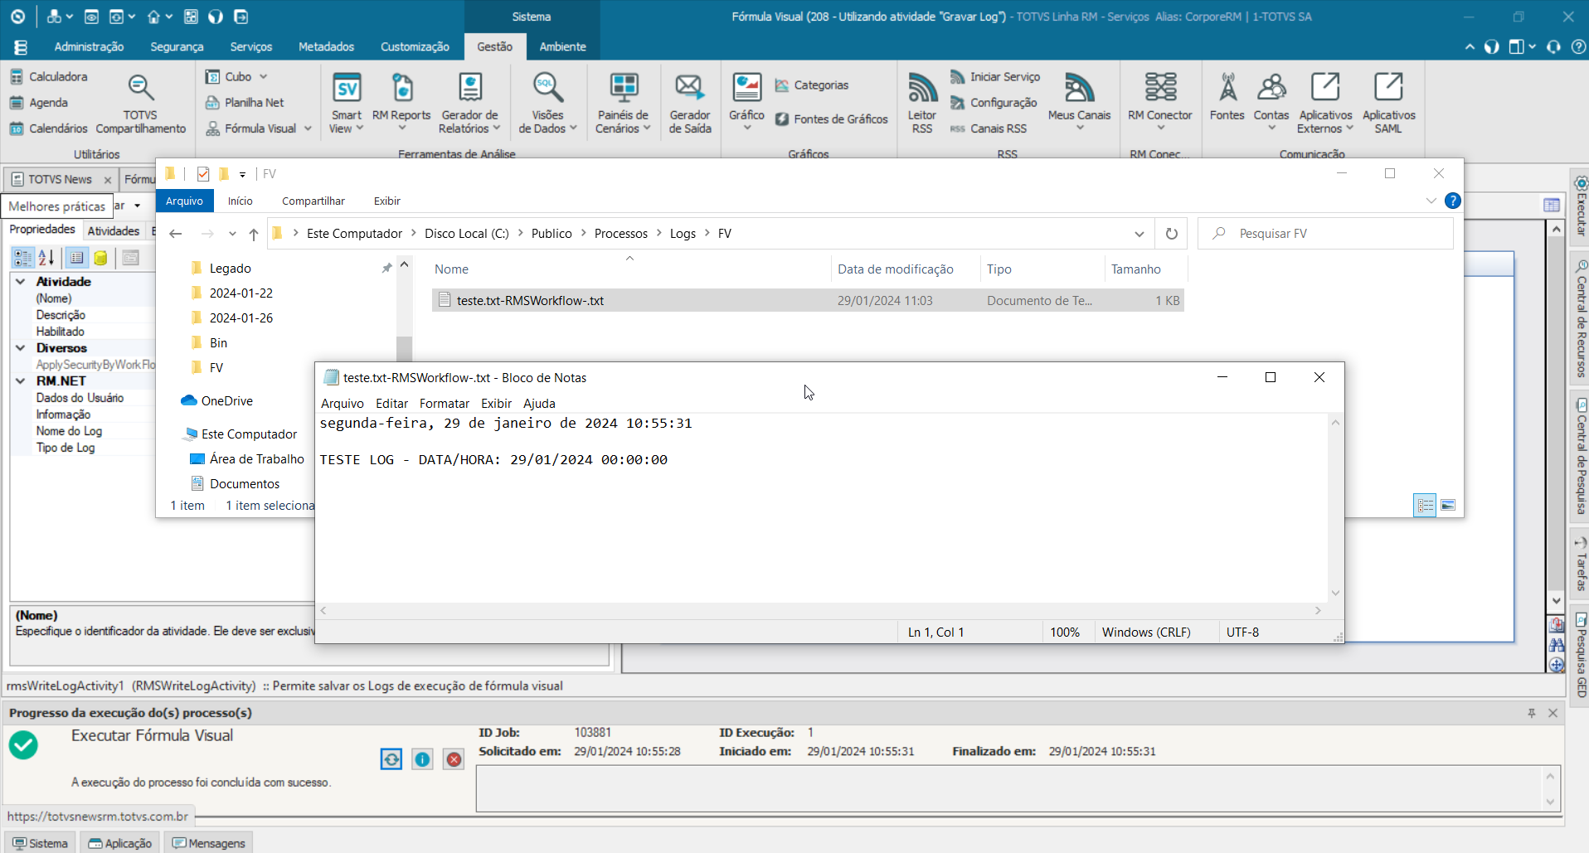Open the Cubo dropdown

pos(237,76)
